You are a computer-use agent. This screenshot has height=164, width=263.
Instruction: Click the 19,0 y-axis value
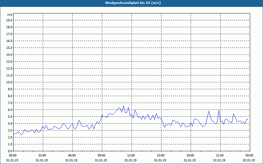click(9, 20)
